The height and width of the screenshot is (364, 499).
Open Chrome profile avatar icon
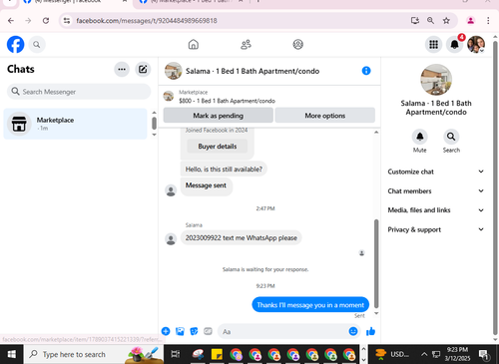[470, 21]
